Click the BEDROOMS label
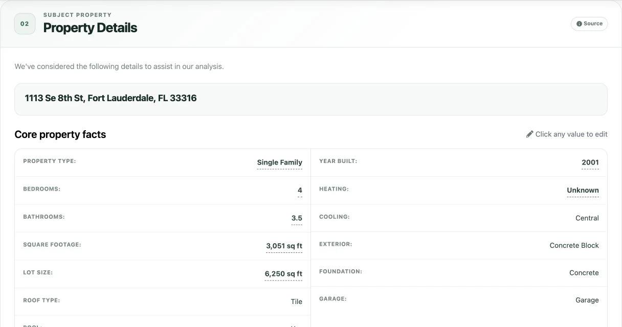 coord(42,189)
